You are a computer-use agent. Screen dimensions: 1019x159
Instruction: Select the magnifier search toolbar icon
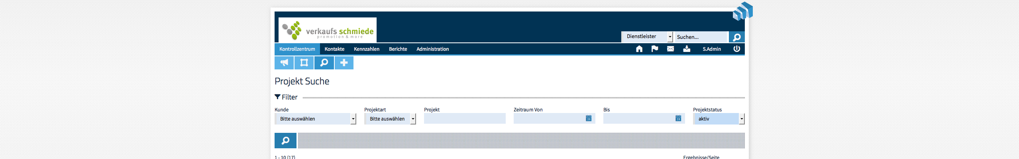pos(324,63)
